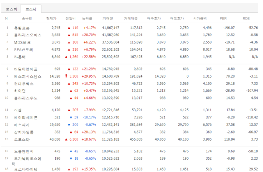Click the +29.95% change rate value
263x172 pixels.
point(89,76)
